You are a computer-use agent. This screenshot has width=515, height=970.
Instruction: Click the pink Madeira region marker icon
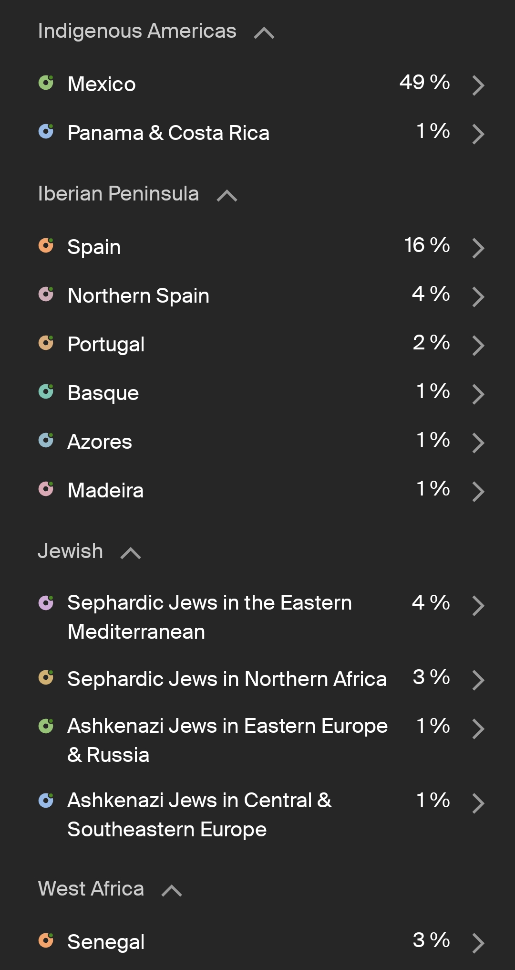coord(46,489)
